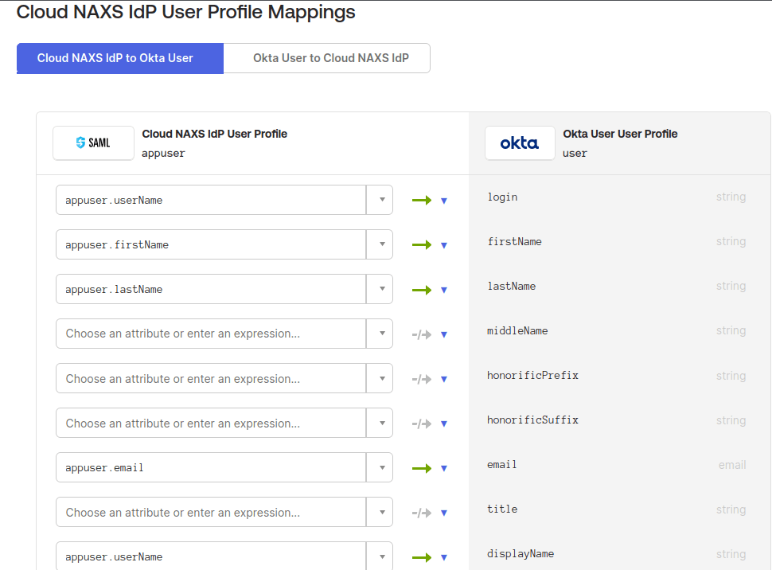Viewport: 772px width, 570px height.
Task: Select the firstName attribute label
Action: pos(514,241)
